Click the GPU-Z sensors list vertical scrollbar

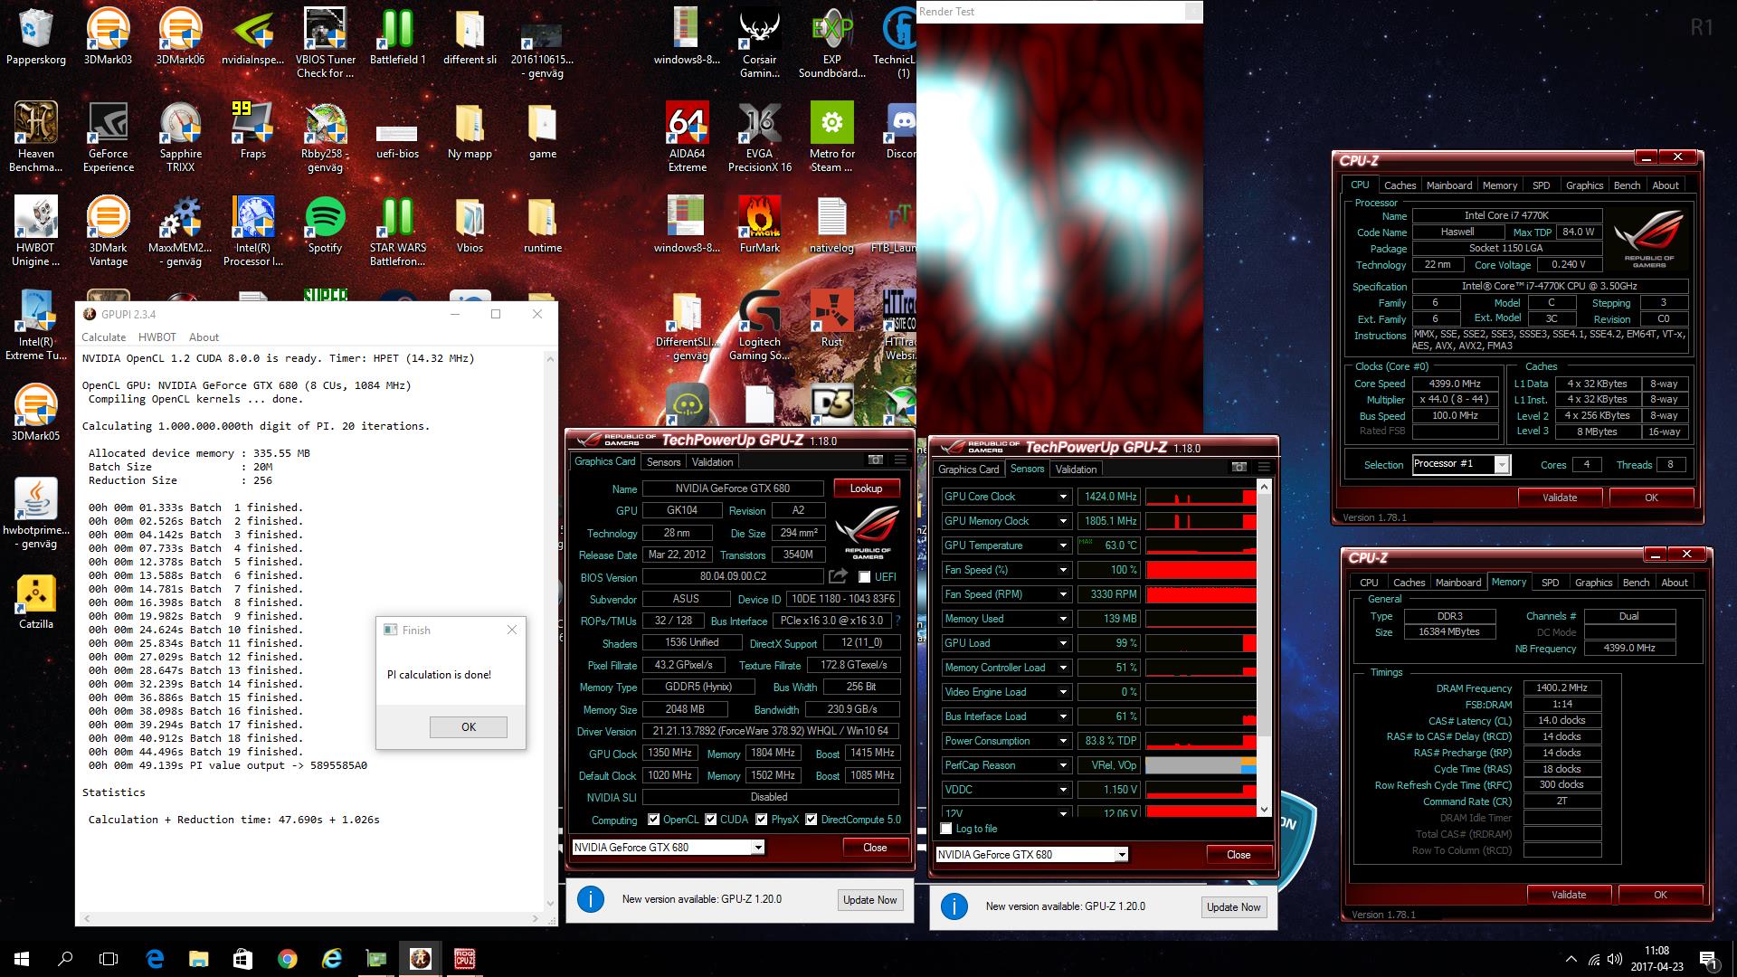1264,648
